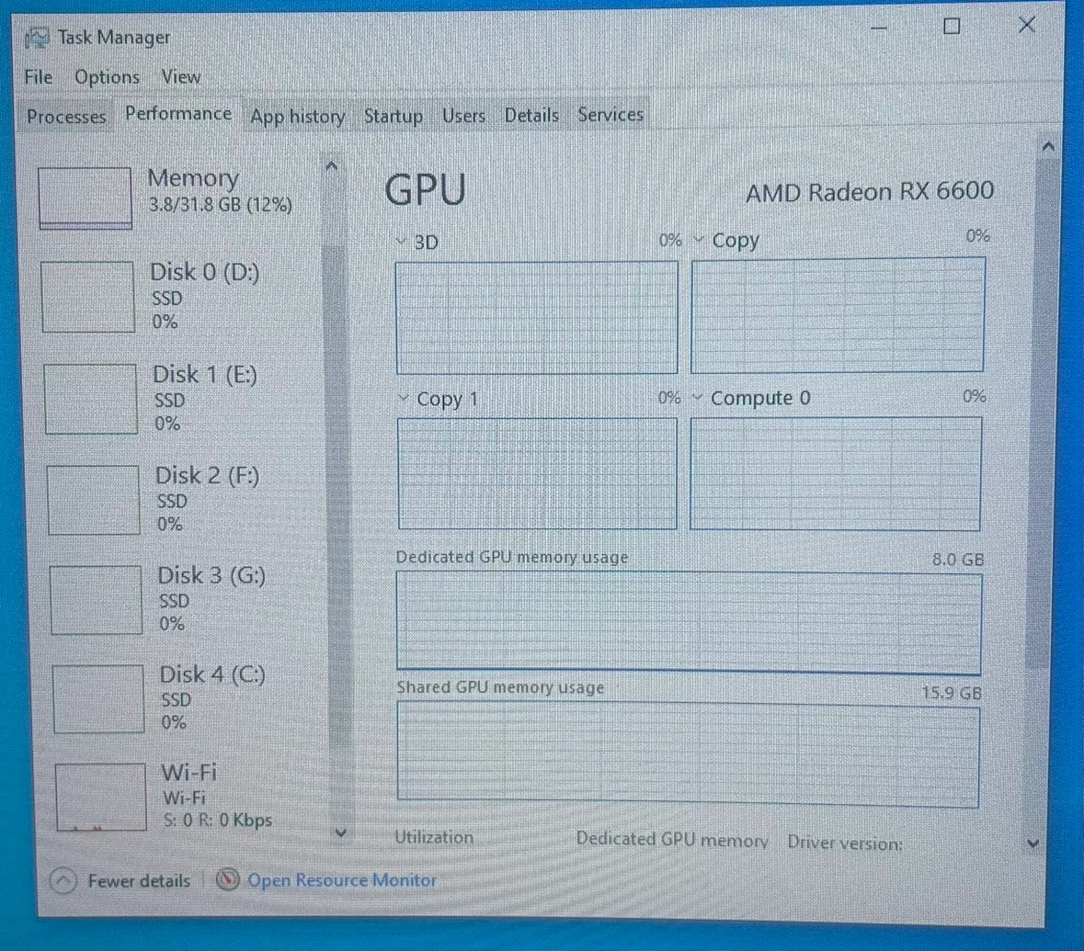Screen dimensions: 1084x951
Task: Click the GPU heading text
Action: [425, 190]
